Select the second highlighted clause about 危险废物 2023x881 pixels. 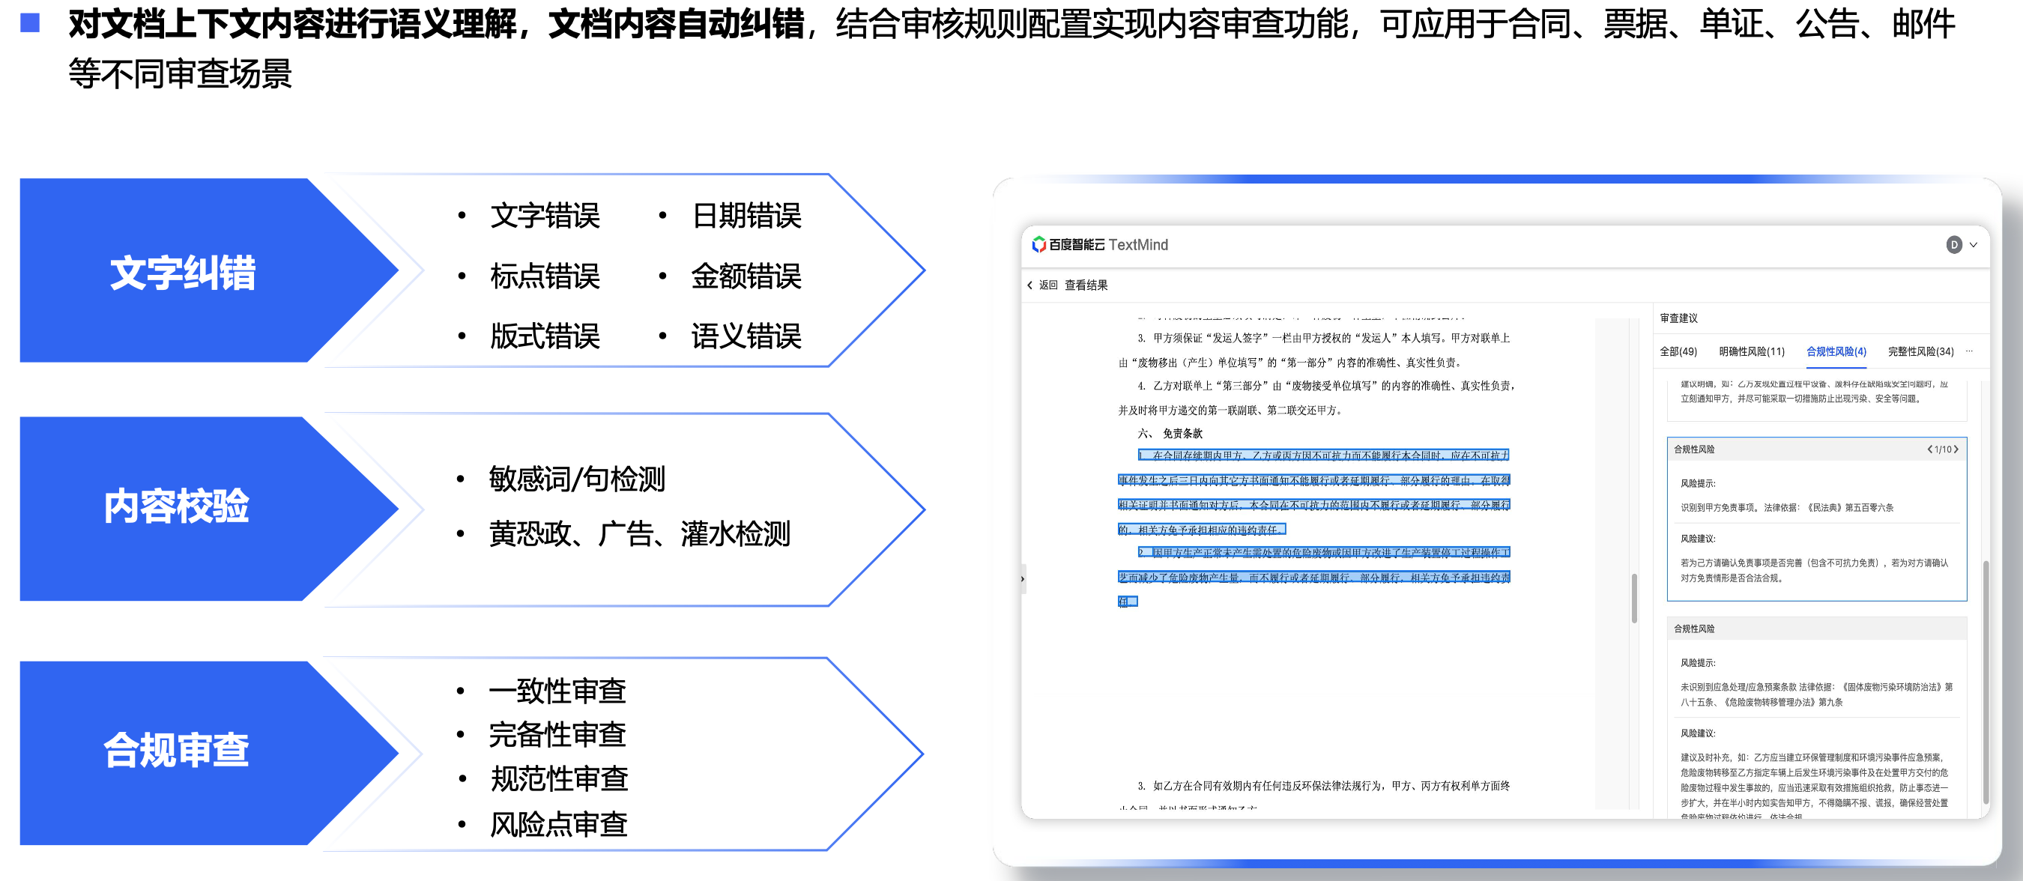pyautogui.click(x=1314, y=576)
